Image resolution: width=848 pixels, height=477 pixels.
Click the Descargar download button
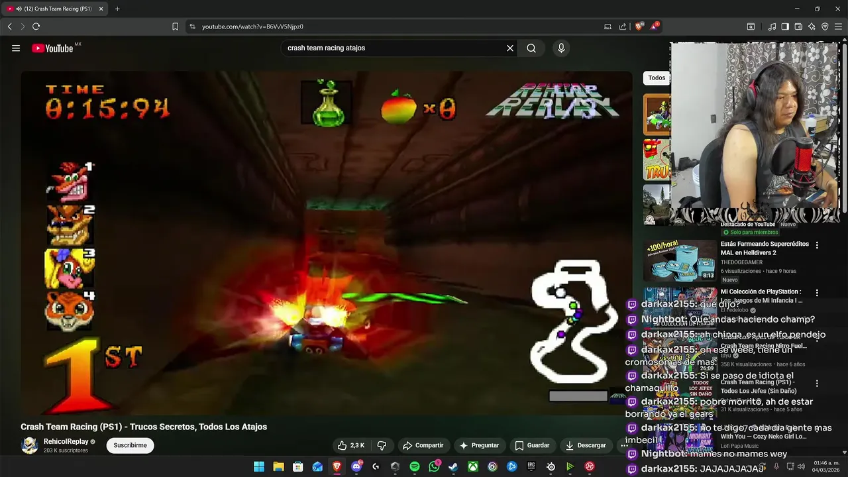(585, 445)
